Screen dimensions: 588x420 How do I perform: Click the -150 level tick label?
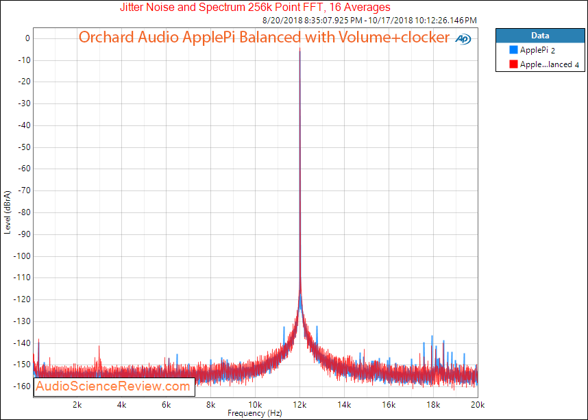(22, 365)
